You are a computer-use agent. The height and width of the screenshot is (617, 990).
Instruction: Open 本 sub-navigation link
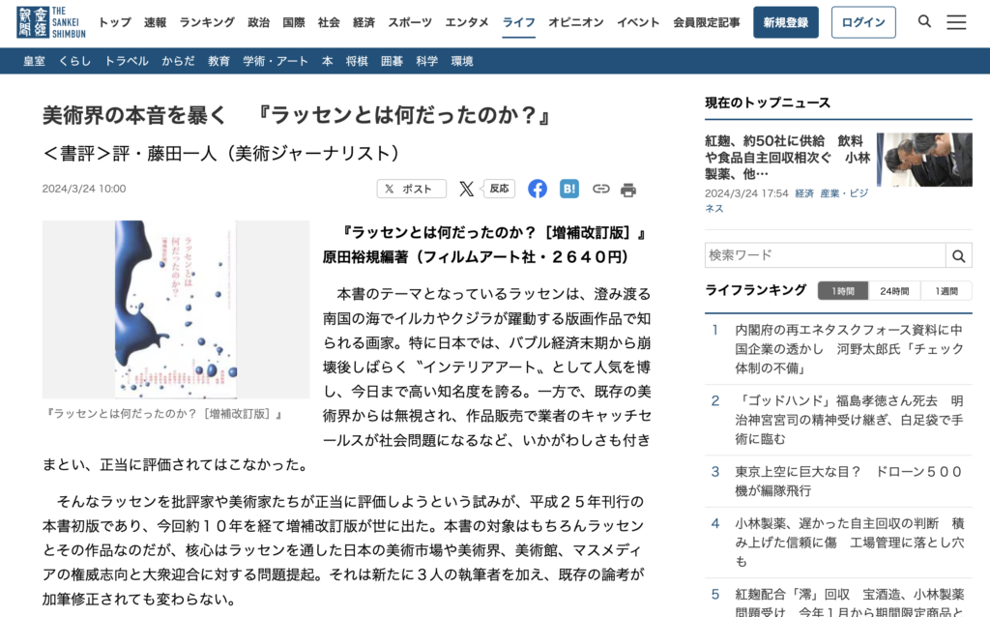(327, 61)
